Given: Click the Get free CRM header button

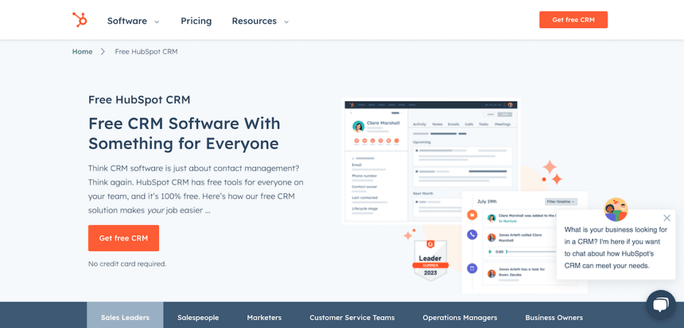Looking at the screenshot, I should click(573, 19).
